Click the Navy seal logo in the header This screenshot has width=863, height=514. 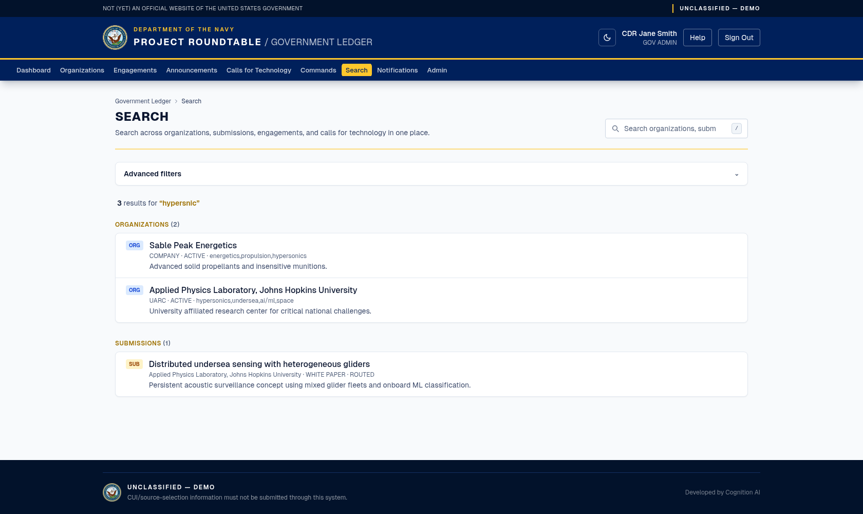pos(115,38)
